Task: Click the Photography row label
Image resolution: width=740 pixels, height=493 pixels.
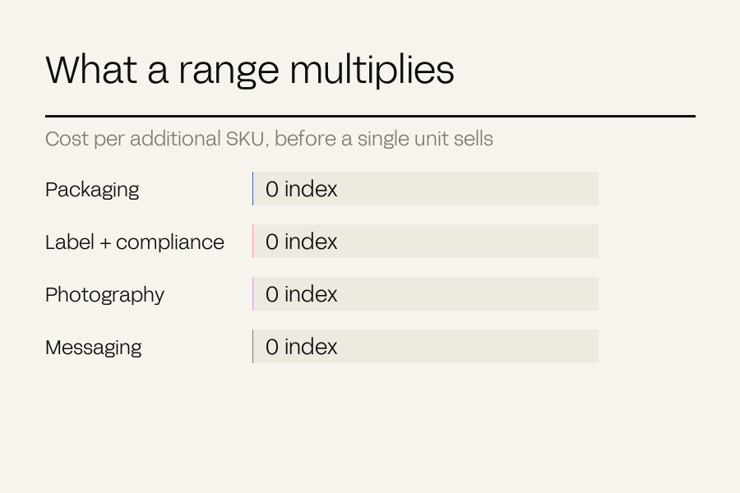Action: (x=104, y=295)
